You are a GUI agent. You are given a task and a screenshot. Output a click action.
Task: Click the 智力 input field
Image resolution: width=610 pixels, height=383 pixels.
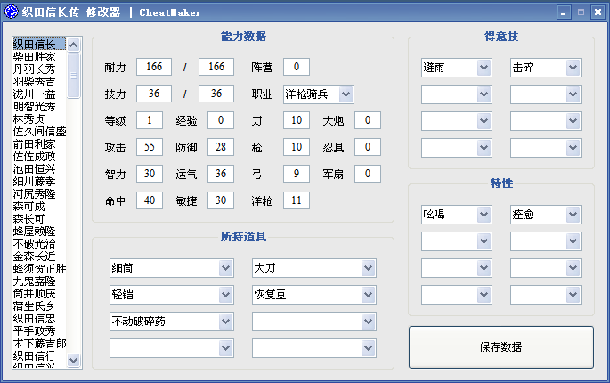[150, 174]
